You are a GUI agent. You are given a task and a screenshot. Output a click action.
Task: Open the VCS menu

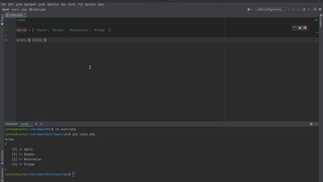click(x=80, y=5)
